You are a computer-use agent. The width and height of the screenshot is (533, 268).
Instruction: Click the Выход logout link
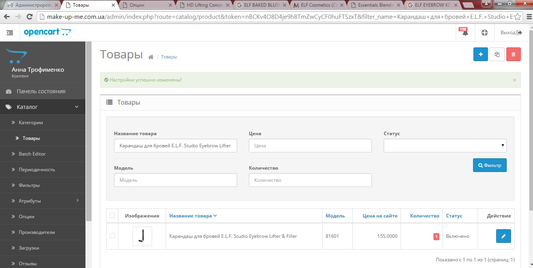[x=511, y=33]
